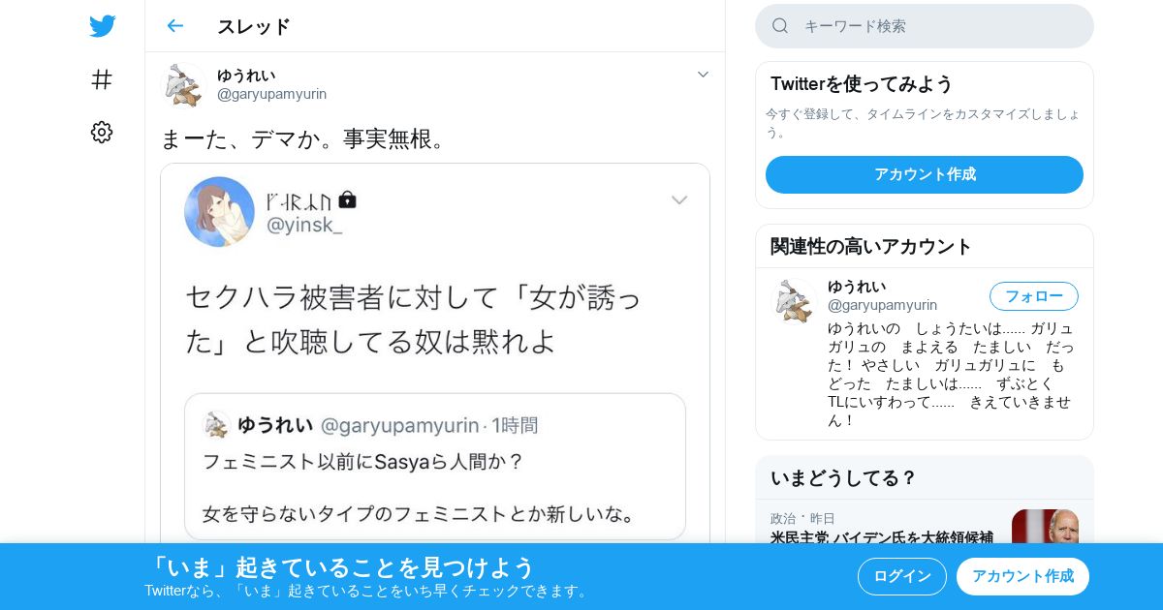Viewport: 1163px width, 610px height.
Task: Expand the tweet options chevron for ゆうれい
Action: [x=704, y=75]
